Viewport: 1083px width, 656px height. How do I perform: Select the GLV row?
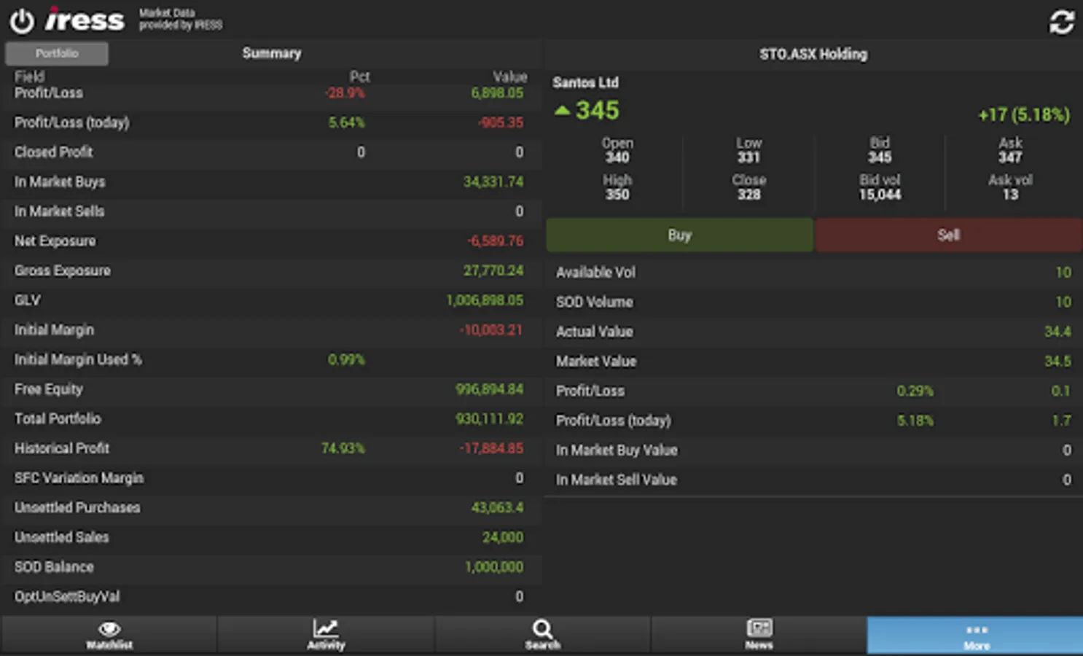point(271,300)
